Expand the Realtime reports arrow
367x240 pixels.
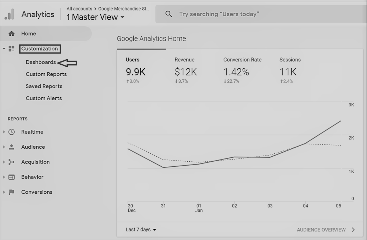tap(4, 132)
